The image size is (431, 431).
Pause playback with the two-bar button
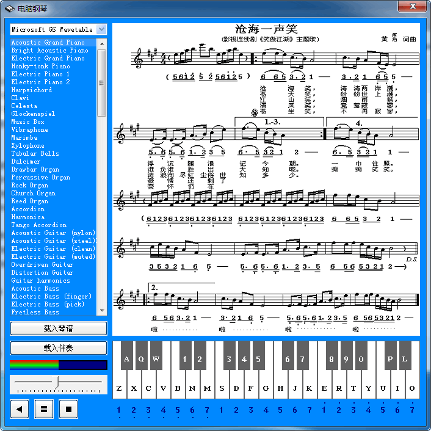tap(44, 409)
